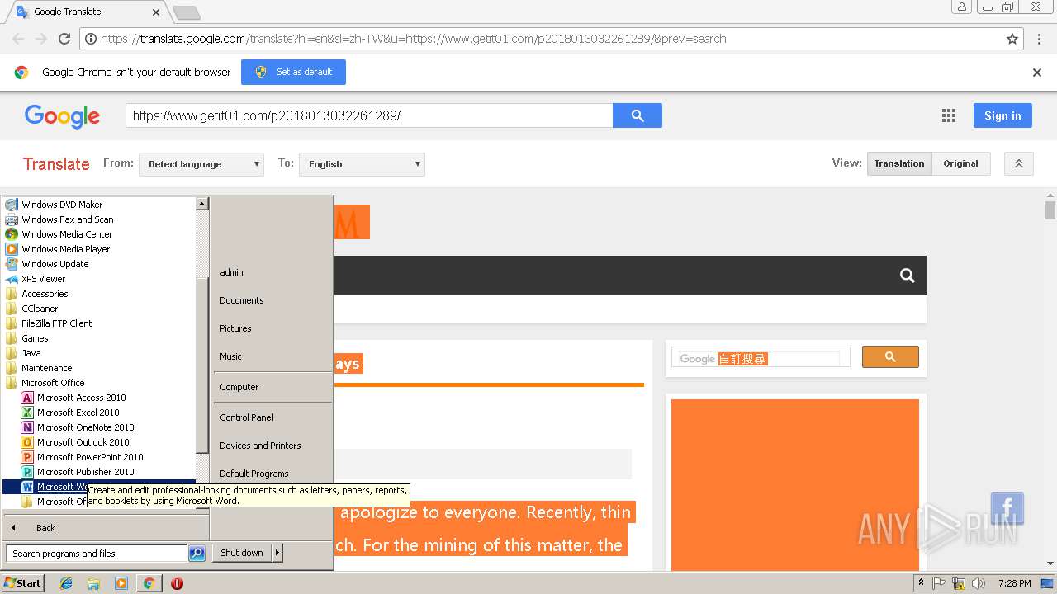Open Pictures from the Start menu
This screenshot has height=594, width=1057.
click(235, 328)
